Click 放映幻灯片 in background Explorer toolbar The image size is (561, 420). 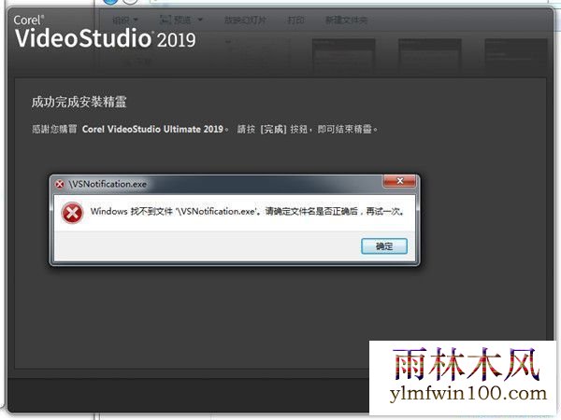point(245,20)
